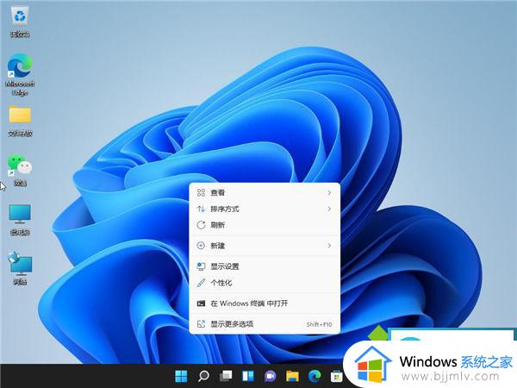
Task: Click the brush icon beside 个性化
Action: (201, 283)
